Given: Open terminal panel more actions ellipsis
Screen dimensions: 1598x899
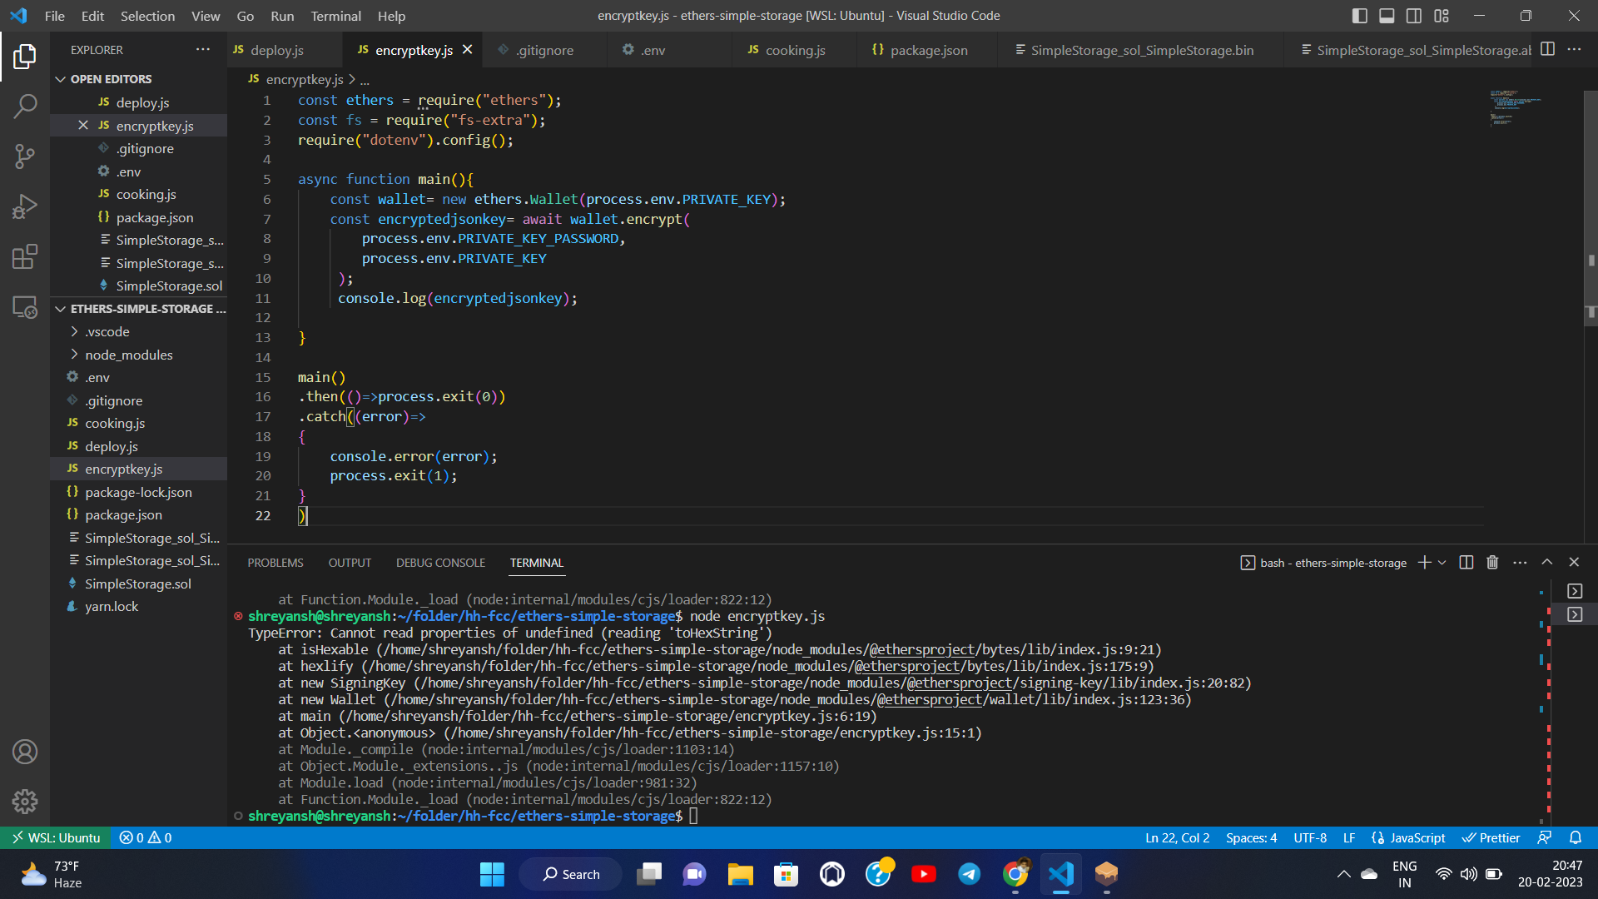Looking at the screenshot, I should 1520,563.
